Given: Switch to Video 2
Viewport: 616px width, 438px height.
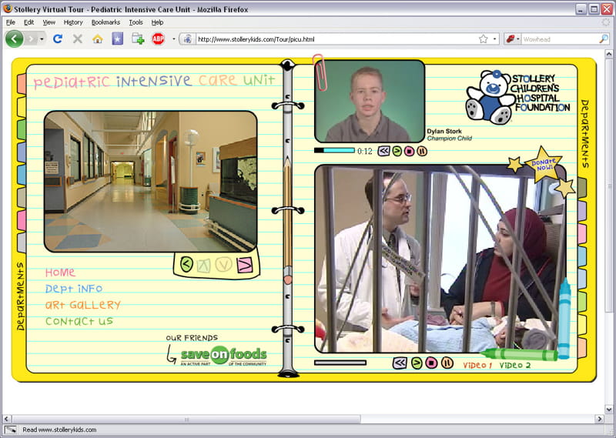Looking at the screenshot, I should click(515, 365).
